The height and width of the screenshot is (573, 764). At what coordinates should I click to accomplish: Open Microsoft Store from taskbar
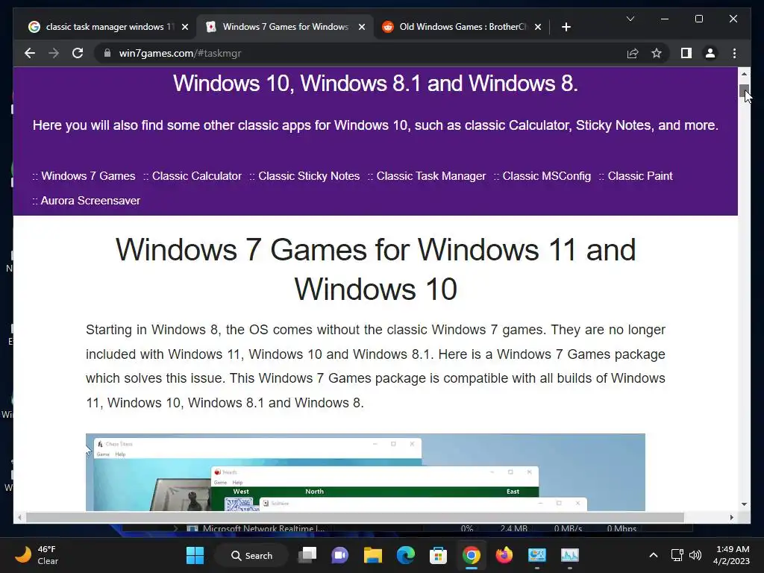pos(438,555)
